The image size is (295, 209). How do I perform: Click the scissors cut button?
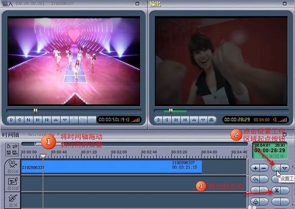(276, 191)
